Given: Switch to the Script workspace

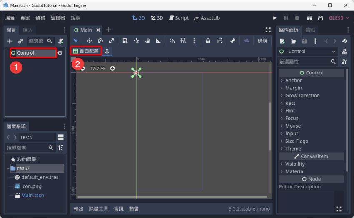Looking at the screenshot, I should 179,18.
